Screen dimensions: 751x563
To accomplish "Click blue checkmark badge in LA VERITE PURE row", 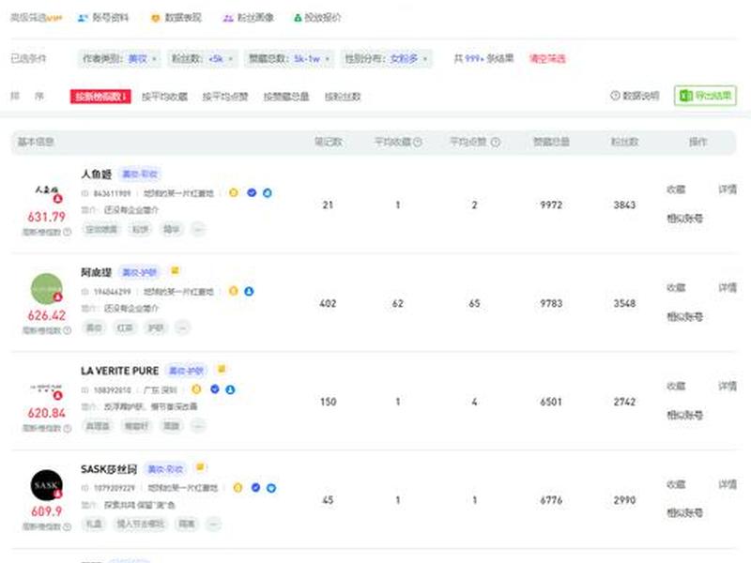I will coord(215,389).
